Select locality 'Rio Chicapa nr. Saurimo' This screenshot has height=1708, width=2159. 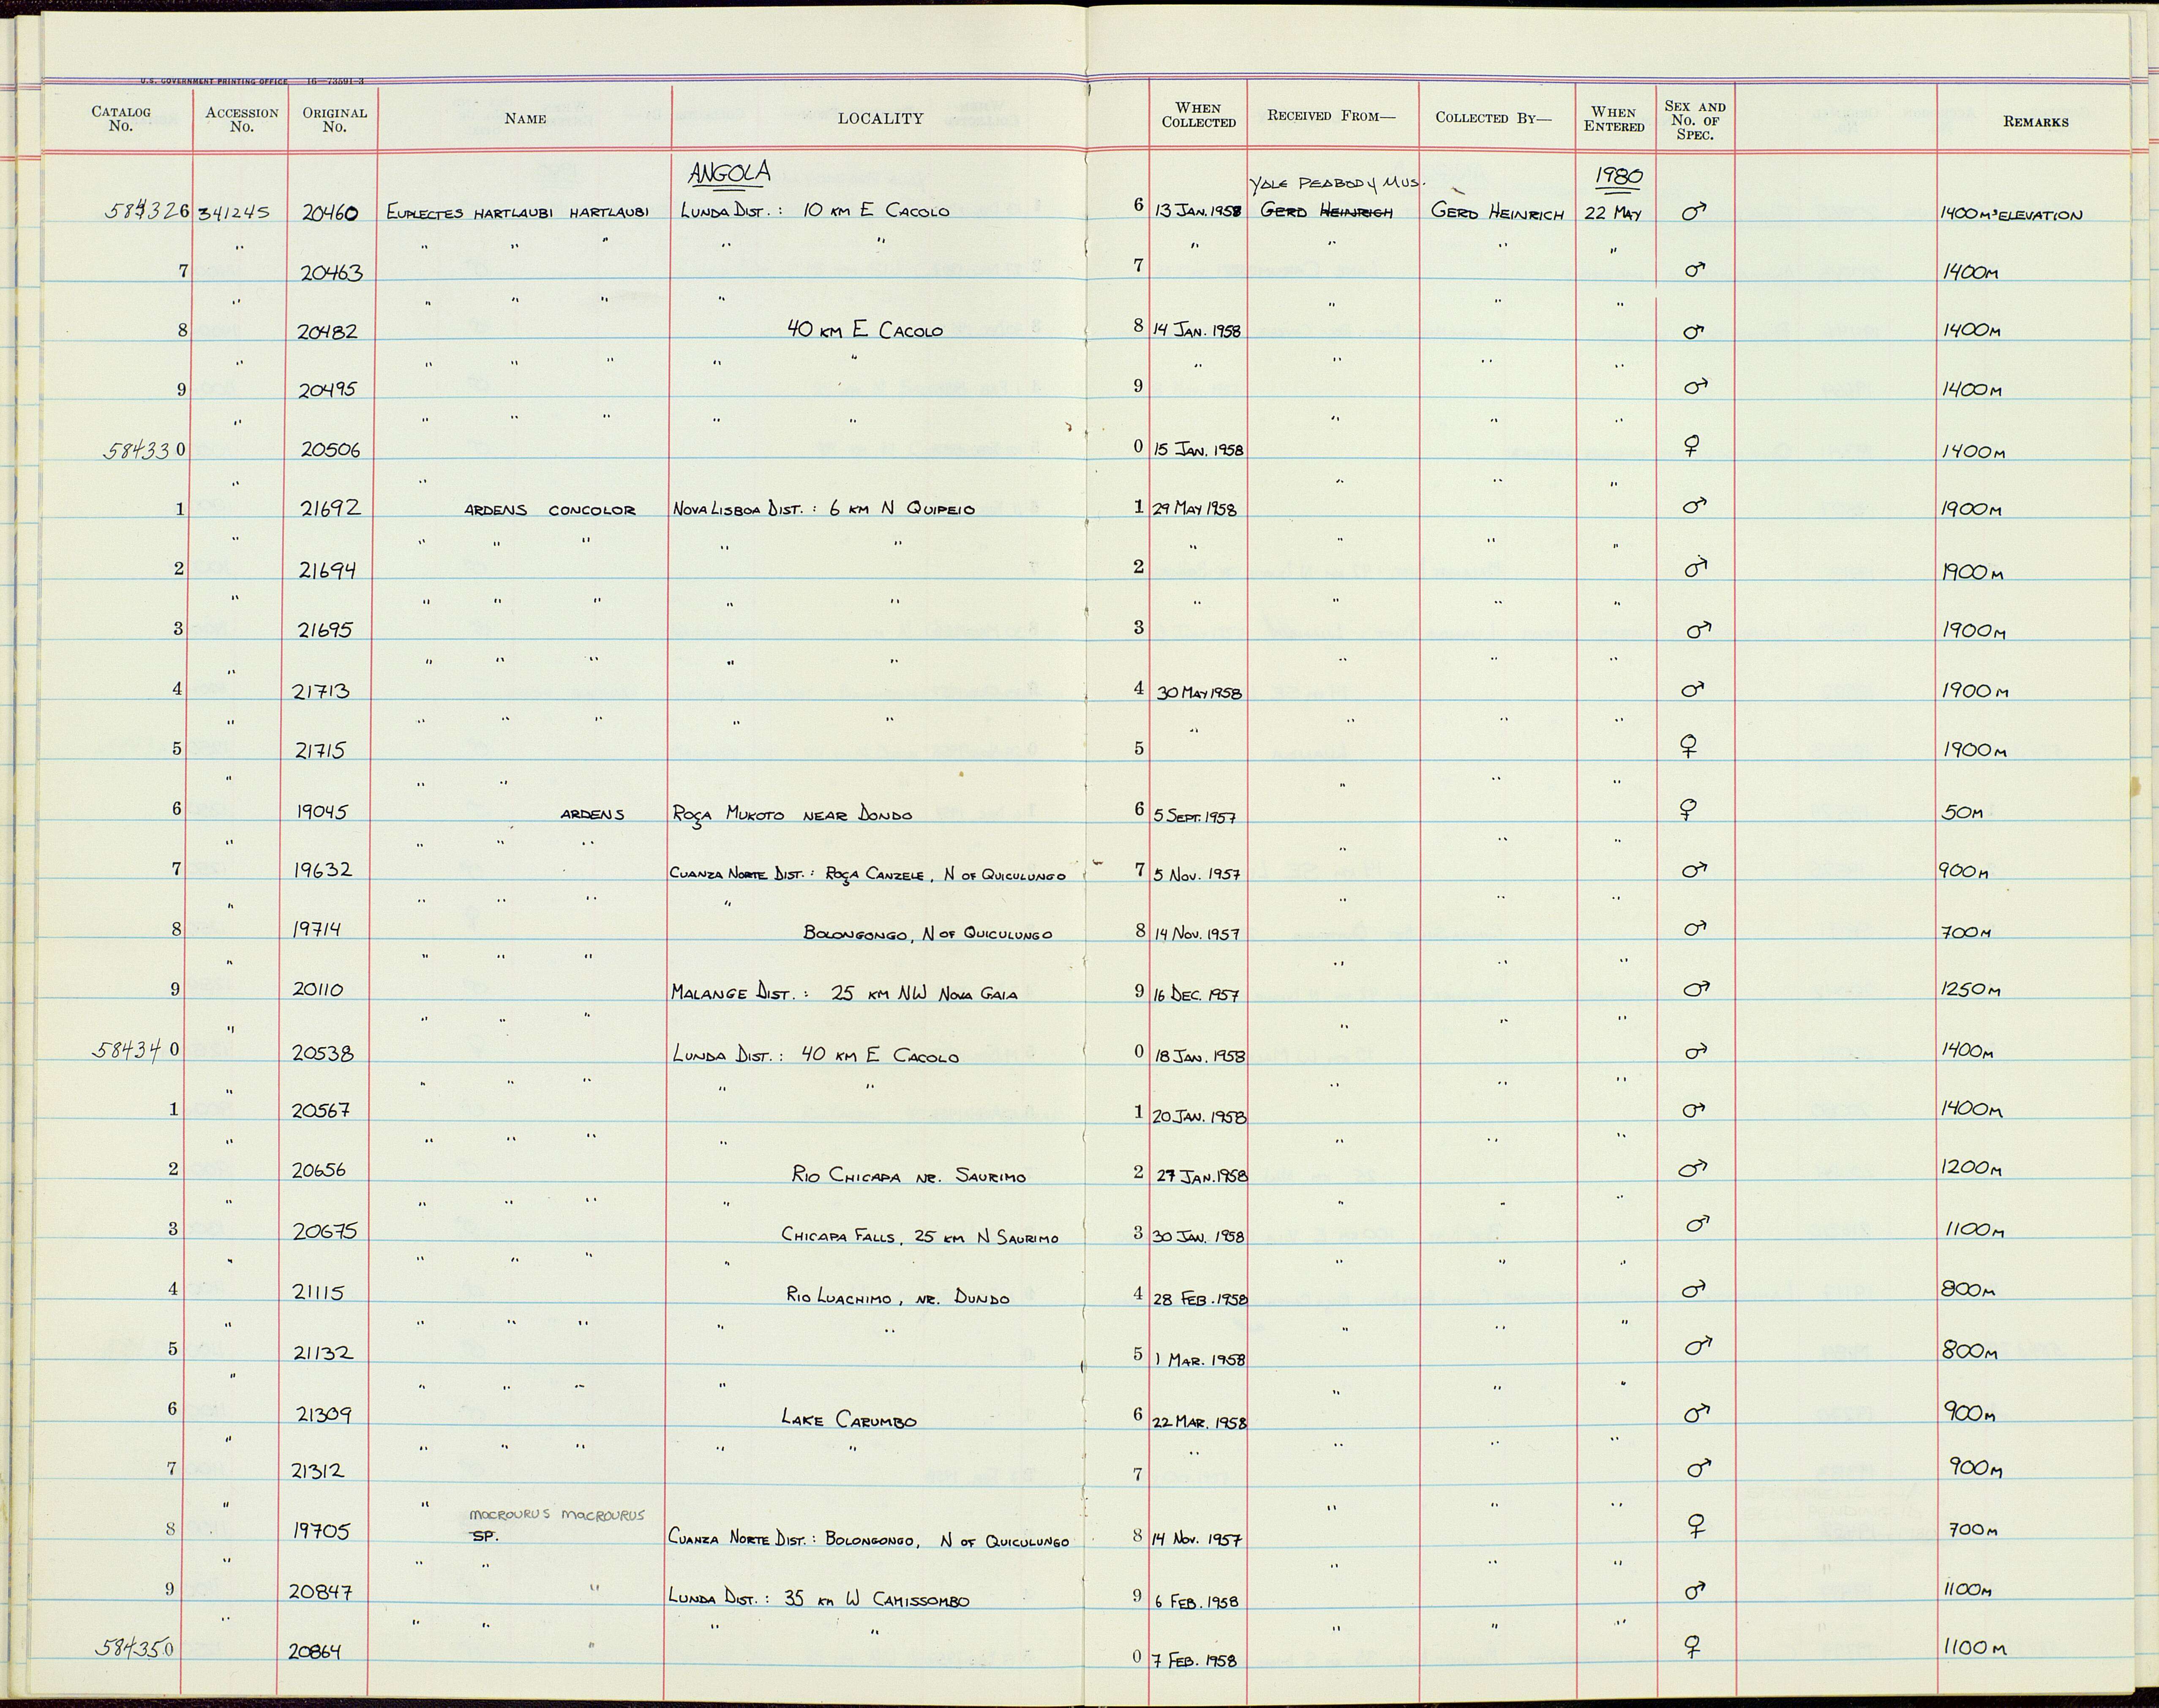pyautogui.click(x=909, y=1176)
